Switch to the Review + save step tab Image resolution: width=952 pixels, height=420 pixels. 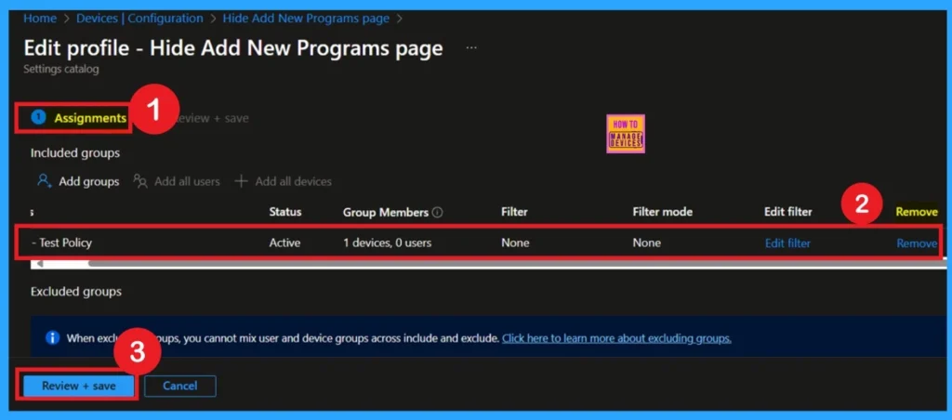(211, 118)
